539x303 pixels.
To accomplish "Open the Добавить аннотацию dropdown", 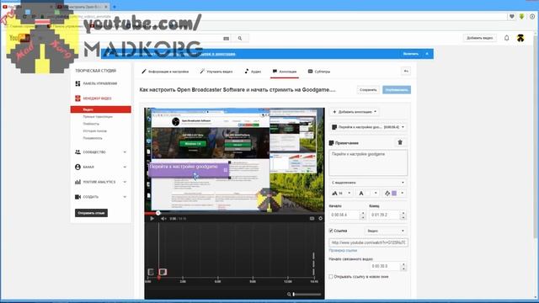I will click(x=355, y=112).
